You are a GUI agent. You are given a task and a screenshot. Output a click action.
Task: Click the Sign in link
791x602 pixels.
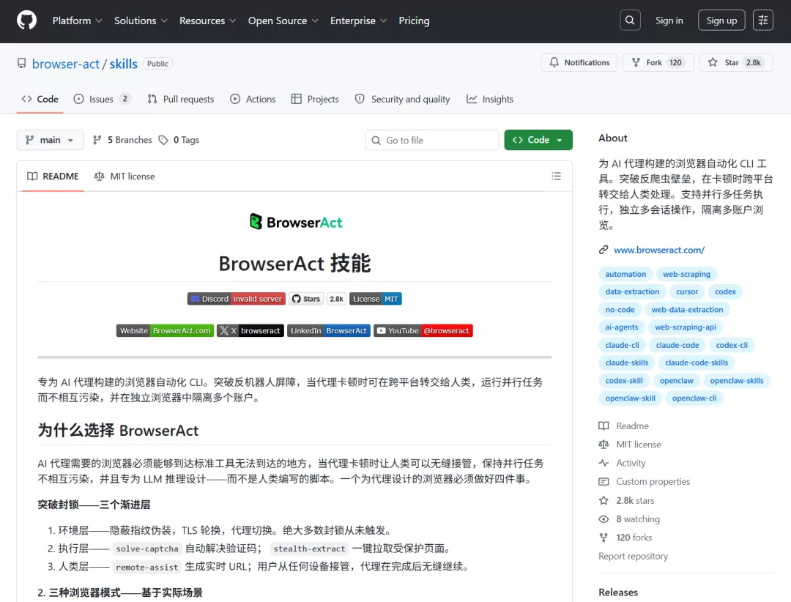click(x=669, y=21)
